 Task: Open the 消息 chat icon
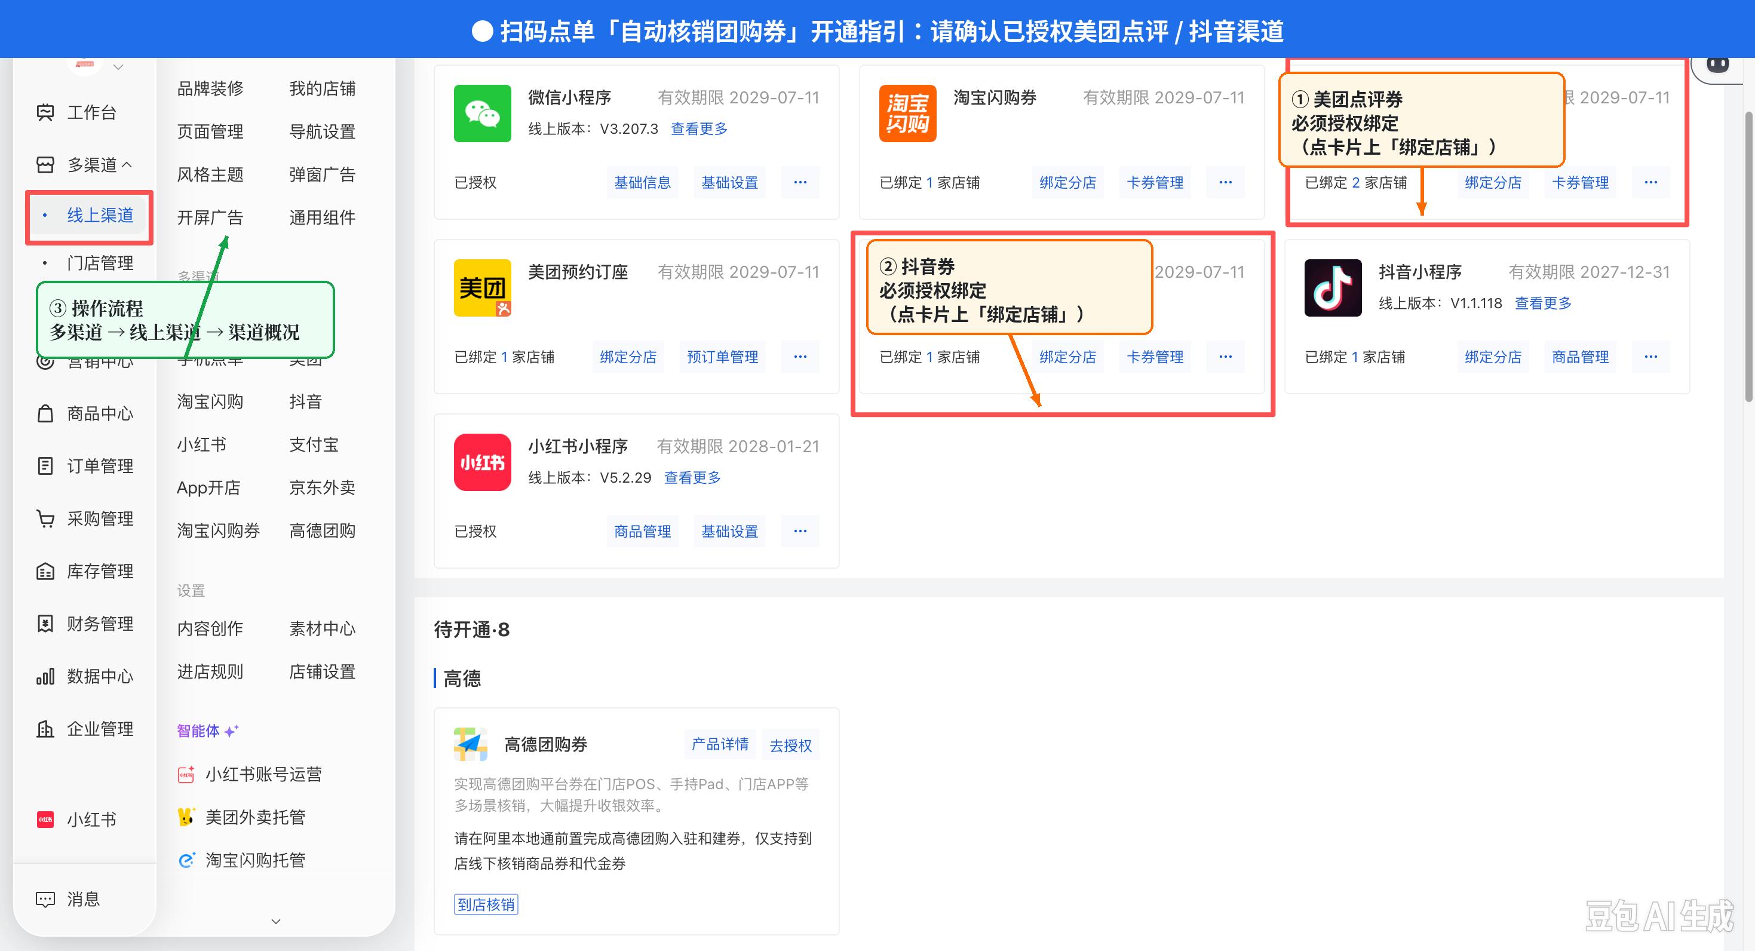[45, 899]
